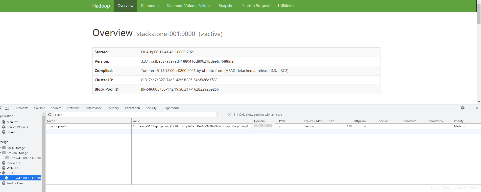This screenshot has height=192, width=481.
Task: Sort cookies by the Path column header
Action: pos(290,121)
